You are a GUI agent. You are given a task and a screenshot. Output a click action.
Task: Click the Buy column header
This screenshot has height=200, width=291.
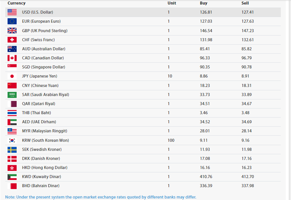[203, 3]
